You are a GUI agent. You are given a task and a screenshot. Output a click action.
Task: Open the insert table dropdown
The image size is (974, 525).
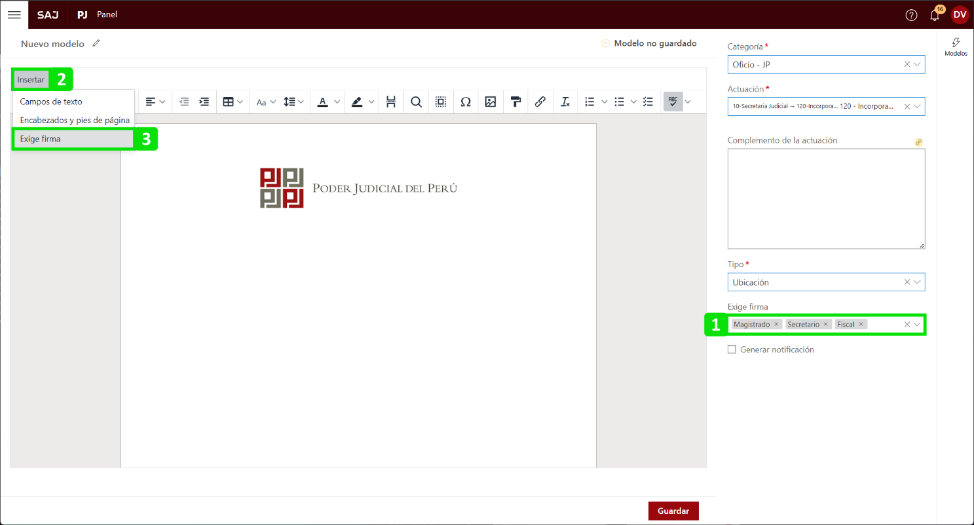tap(233, 101)
